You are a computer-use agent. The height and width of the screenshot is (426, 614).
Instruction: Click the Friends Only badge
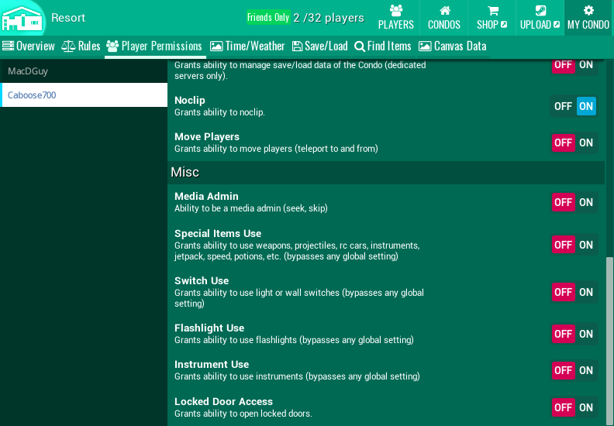point(268,17)
